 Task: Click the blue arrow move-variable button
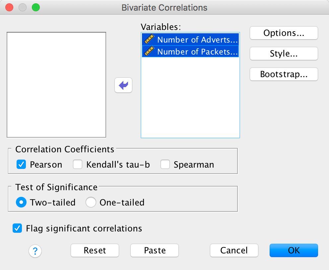tap(123, 85)
